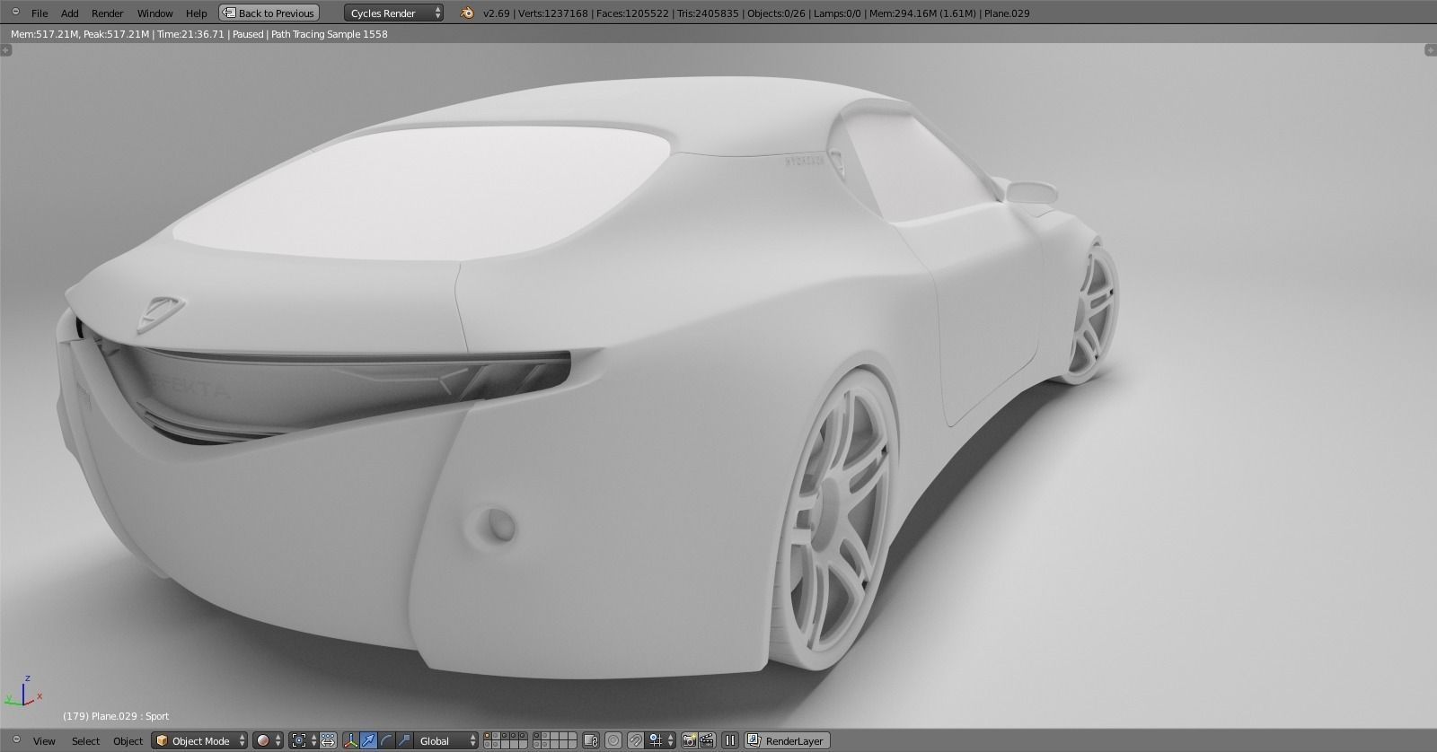Viewport: 1437px width, 752px height.
Task: Click the RenderLayer selector
Action: point(787,741)
